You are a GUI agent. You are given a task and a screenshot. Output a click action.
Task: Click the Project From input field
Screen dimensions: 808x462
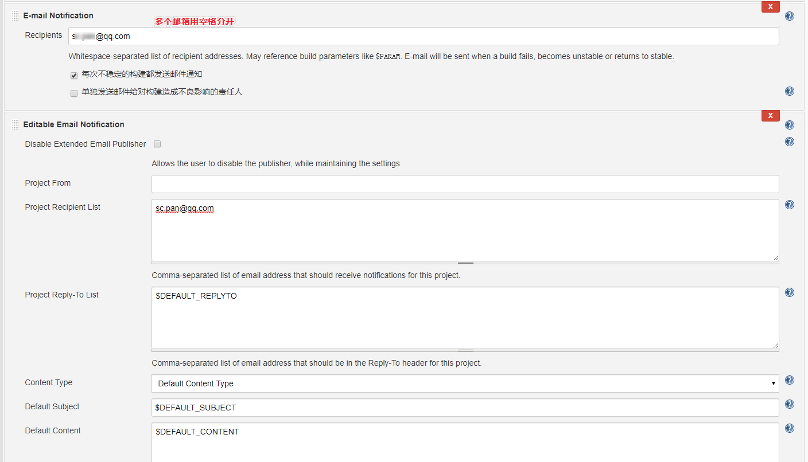coord(465,184)
